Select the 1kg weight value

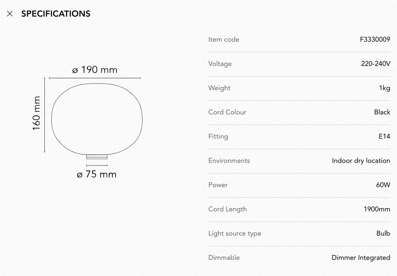point(385,88)
